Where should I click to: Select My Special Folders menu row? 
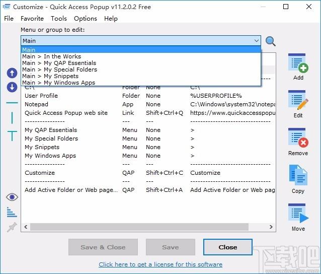click(148, 139)
